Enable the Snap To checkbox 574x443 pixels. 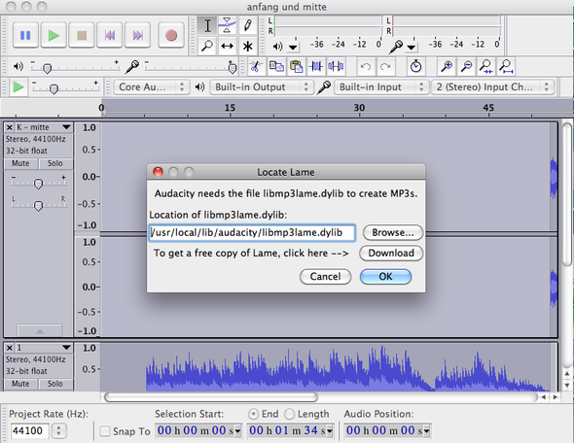[x=105, y=431]
